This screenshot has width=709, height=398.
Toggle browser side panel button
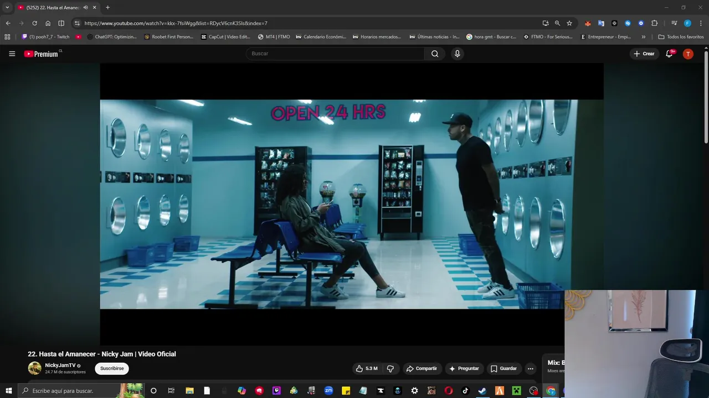point(61,23)
